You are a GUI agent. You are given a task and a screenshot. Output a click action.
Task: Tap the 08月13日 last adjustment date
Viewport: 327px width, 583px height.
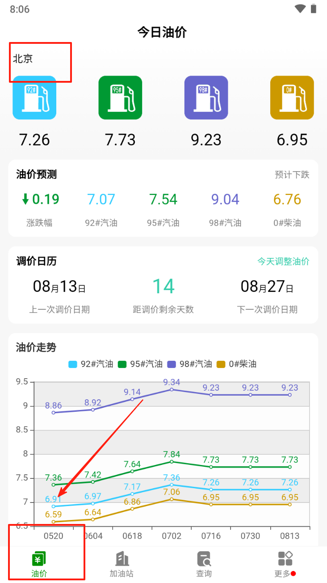tap(59, 287)
